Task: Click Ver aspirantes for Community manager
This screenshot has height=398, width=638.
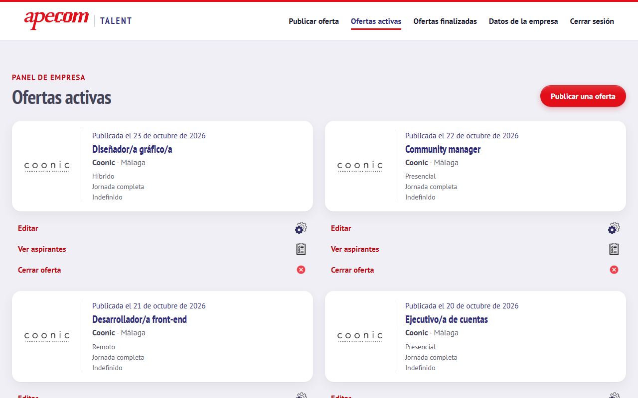Action: pyautogui.click(x=355, y=249)
